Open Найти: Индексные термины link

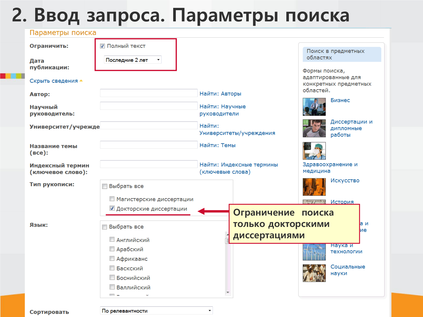[238, 168]
